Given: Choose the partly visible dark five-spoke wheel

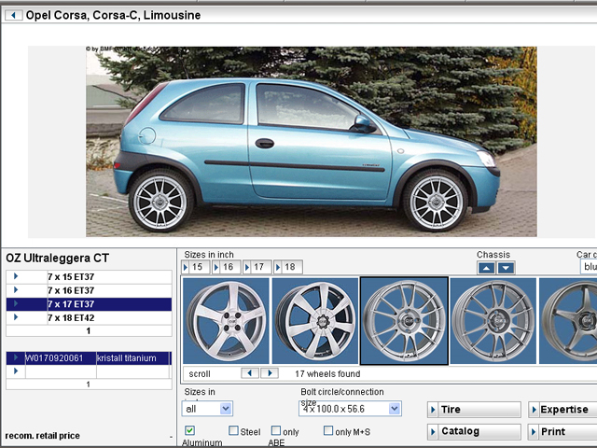Looking at the screenshot, I should 568,321.
